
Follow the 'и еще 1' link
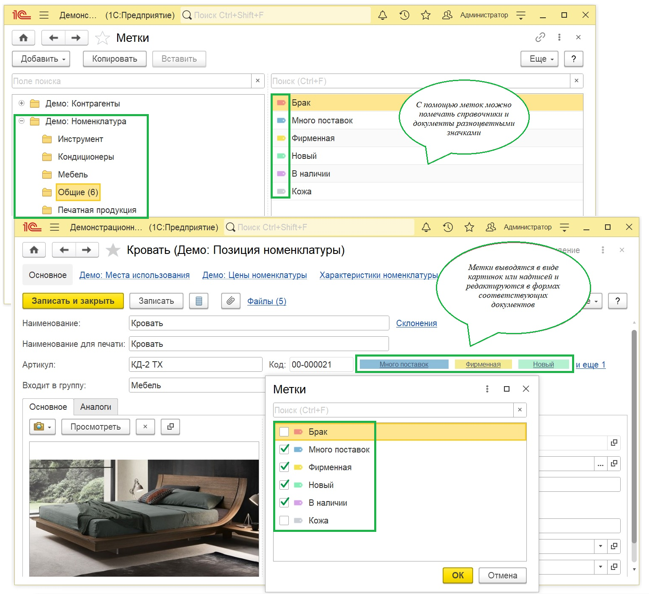click(x=590, y=365)
